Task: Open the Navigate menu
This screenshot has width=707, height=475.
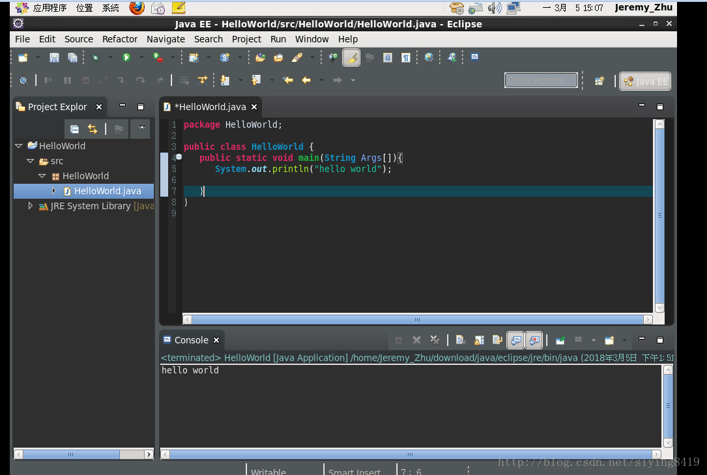Action: tap(166, 39)
